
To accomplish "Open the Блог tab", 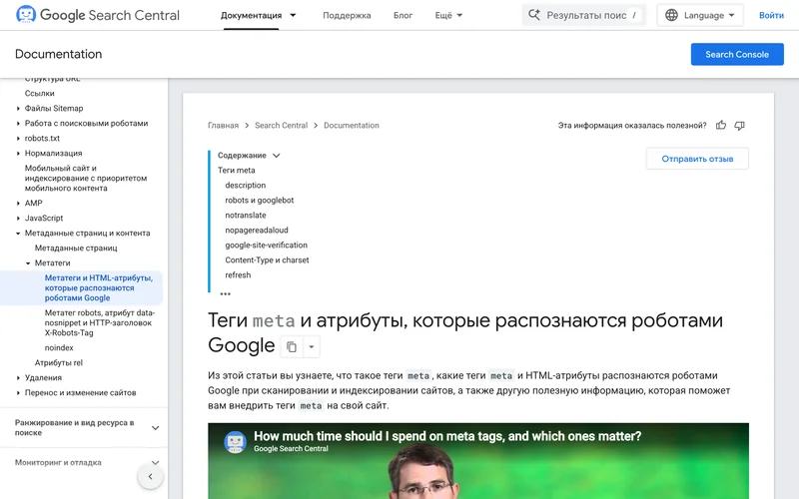I will pos(402,15).
